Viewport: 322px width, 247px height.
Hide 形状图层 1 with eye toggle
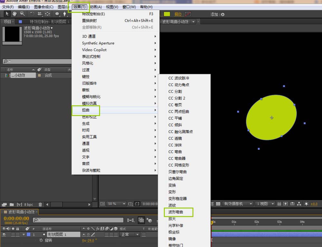click(4, 234)
